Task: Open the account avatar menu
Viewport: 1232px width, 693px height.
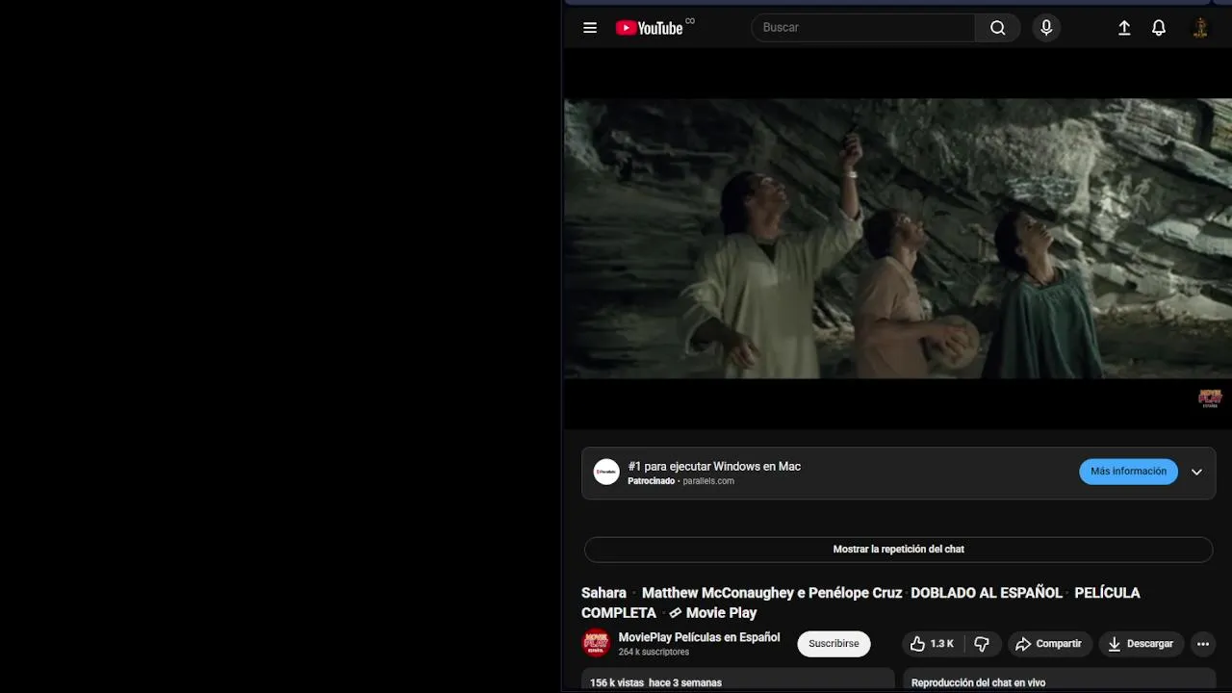Action: coord(1200,28)
